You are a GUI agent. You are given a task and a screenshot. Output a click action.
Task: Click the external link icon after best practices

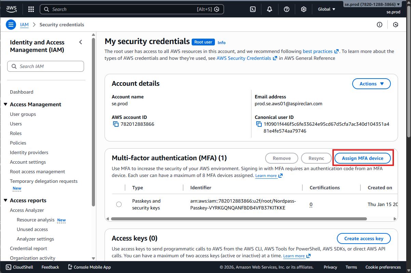(337, 51)
